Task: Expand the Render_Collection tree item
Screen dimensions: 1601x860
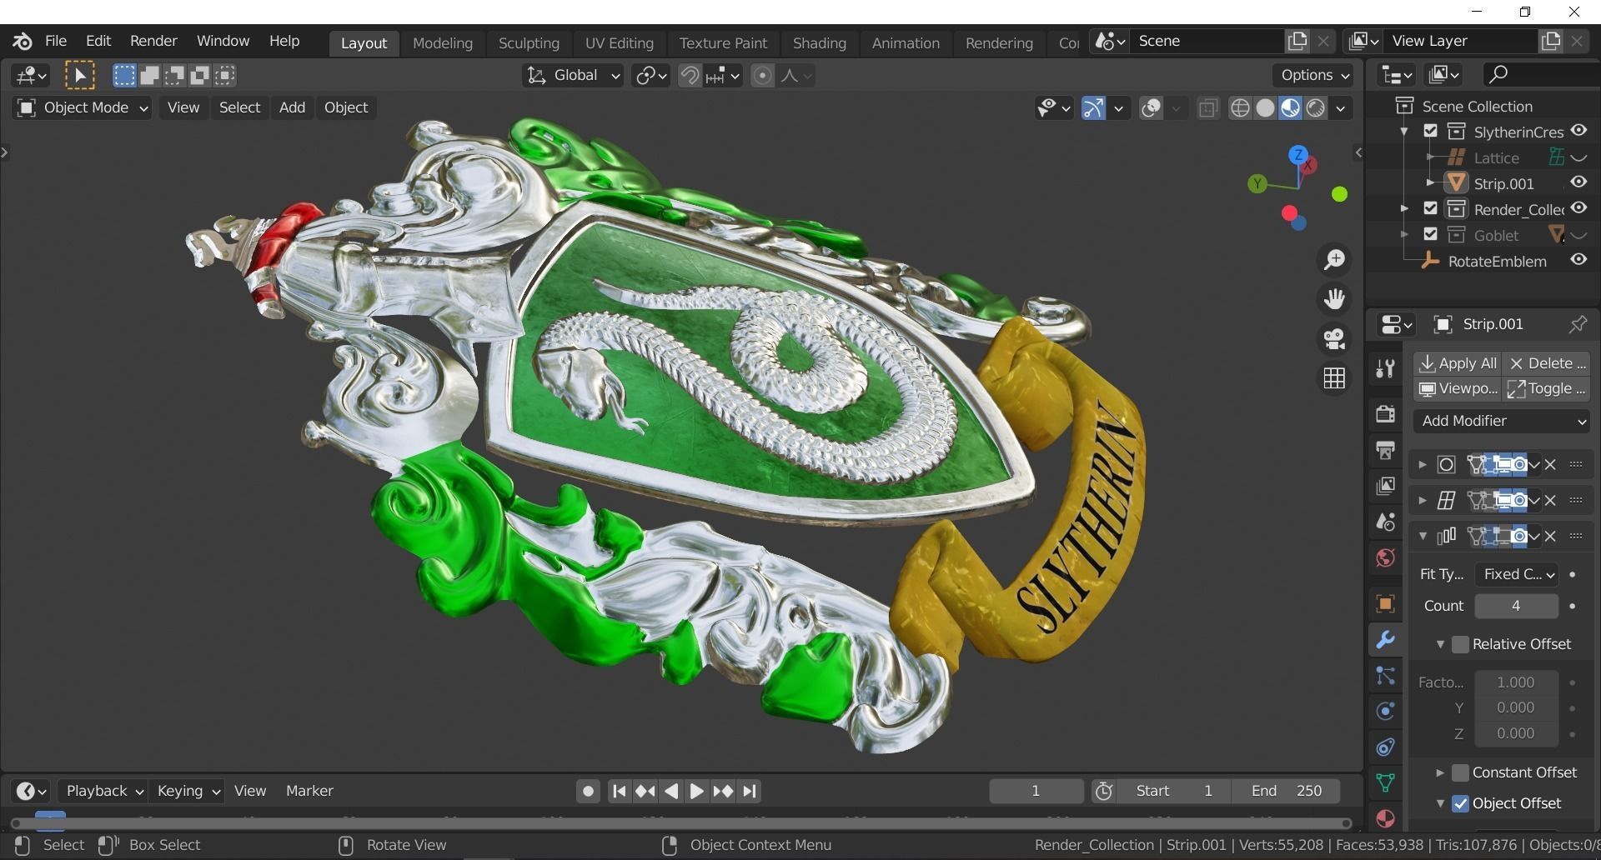Action: coord(1404,208)
